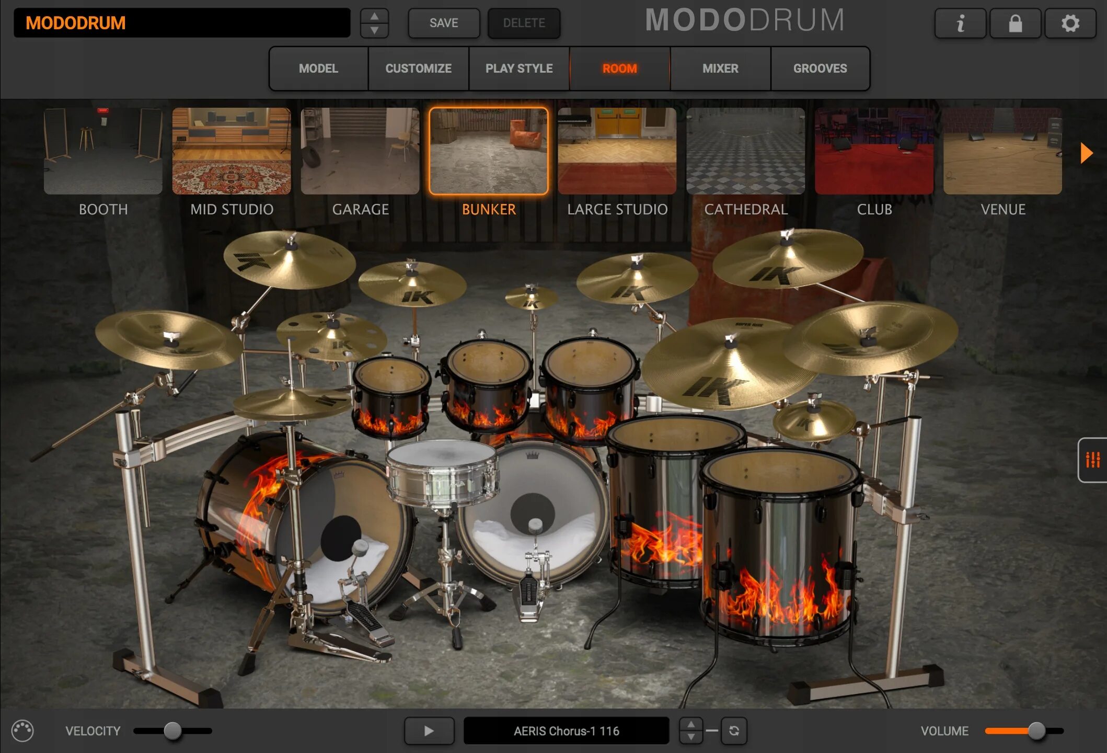Choose the MID STUDIO room thumbnail

click(232, 151)
